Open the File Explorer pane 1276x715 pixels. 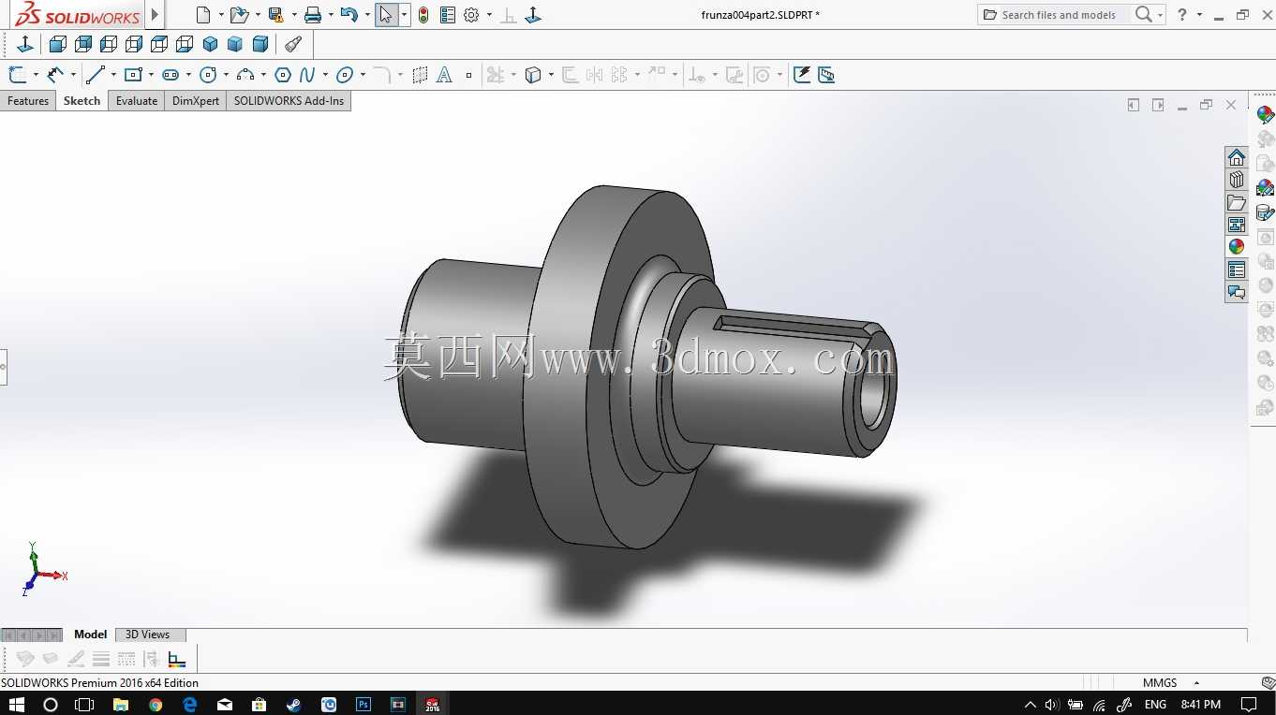click(x=1237, y=202)
